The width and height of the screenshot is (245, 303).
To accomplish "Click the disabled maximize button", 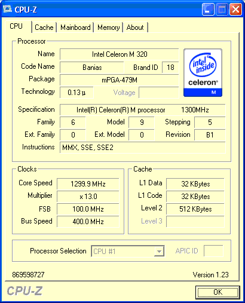I will tap(222, 9).
